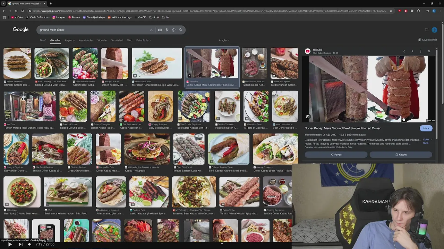Image resolution: width=444 pixels, height=249 pixels.
Task: Open the Instagram bookmark
Action: tap(59, 17)
